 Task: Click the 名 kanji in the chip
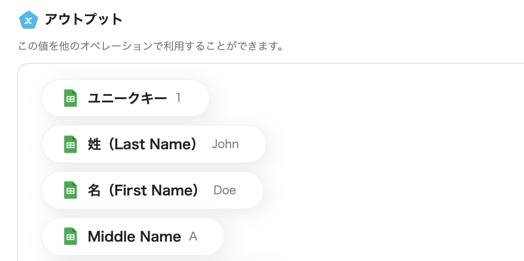tap(94, 191)
